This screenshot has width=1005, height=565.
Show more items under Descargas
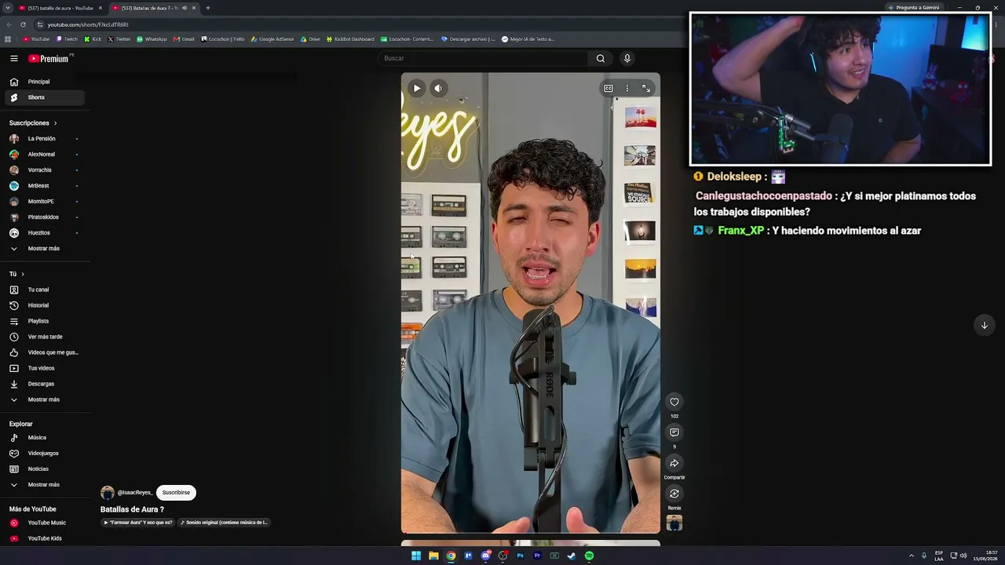tap(44, 399)
